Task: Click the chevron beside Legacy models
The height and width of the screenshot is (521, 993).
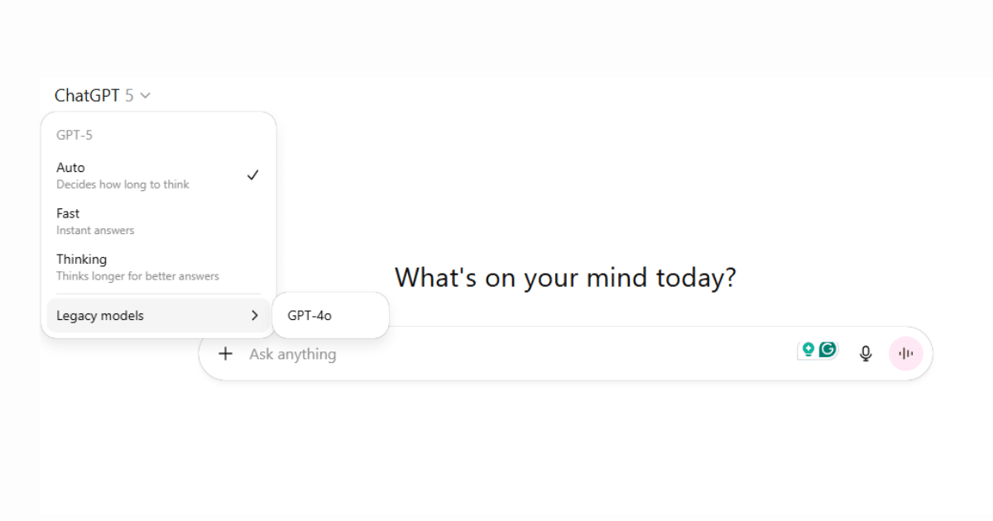Action: pyautogui.click(x=254, y=315)
